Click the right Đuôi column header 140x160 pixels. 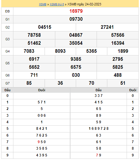coord(133,90)
